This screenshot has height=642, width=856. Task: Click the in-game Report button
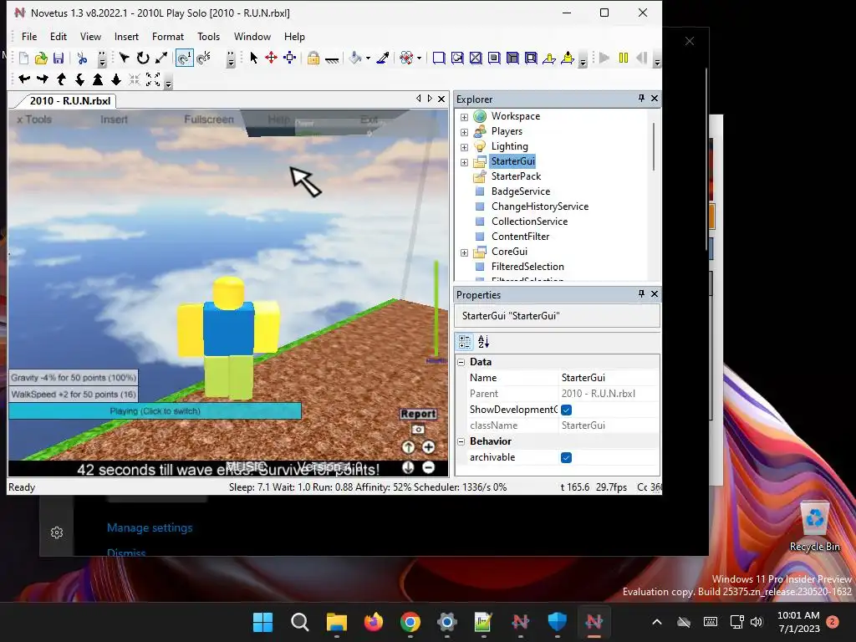[x=418, y=414]
